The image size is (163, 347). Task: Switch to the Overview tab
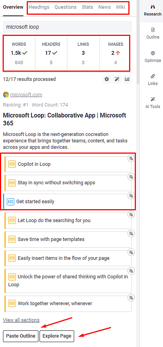click(x=13, y=7)
